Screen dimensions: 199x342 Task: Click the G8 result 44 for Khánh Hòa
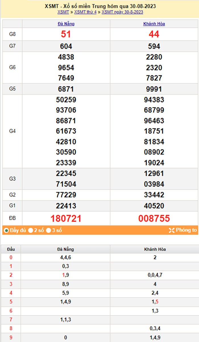[154, 34]
